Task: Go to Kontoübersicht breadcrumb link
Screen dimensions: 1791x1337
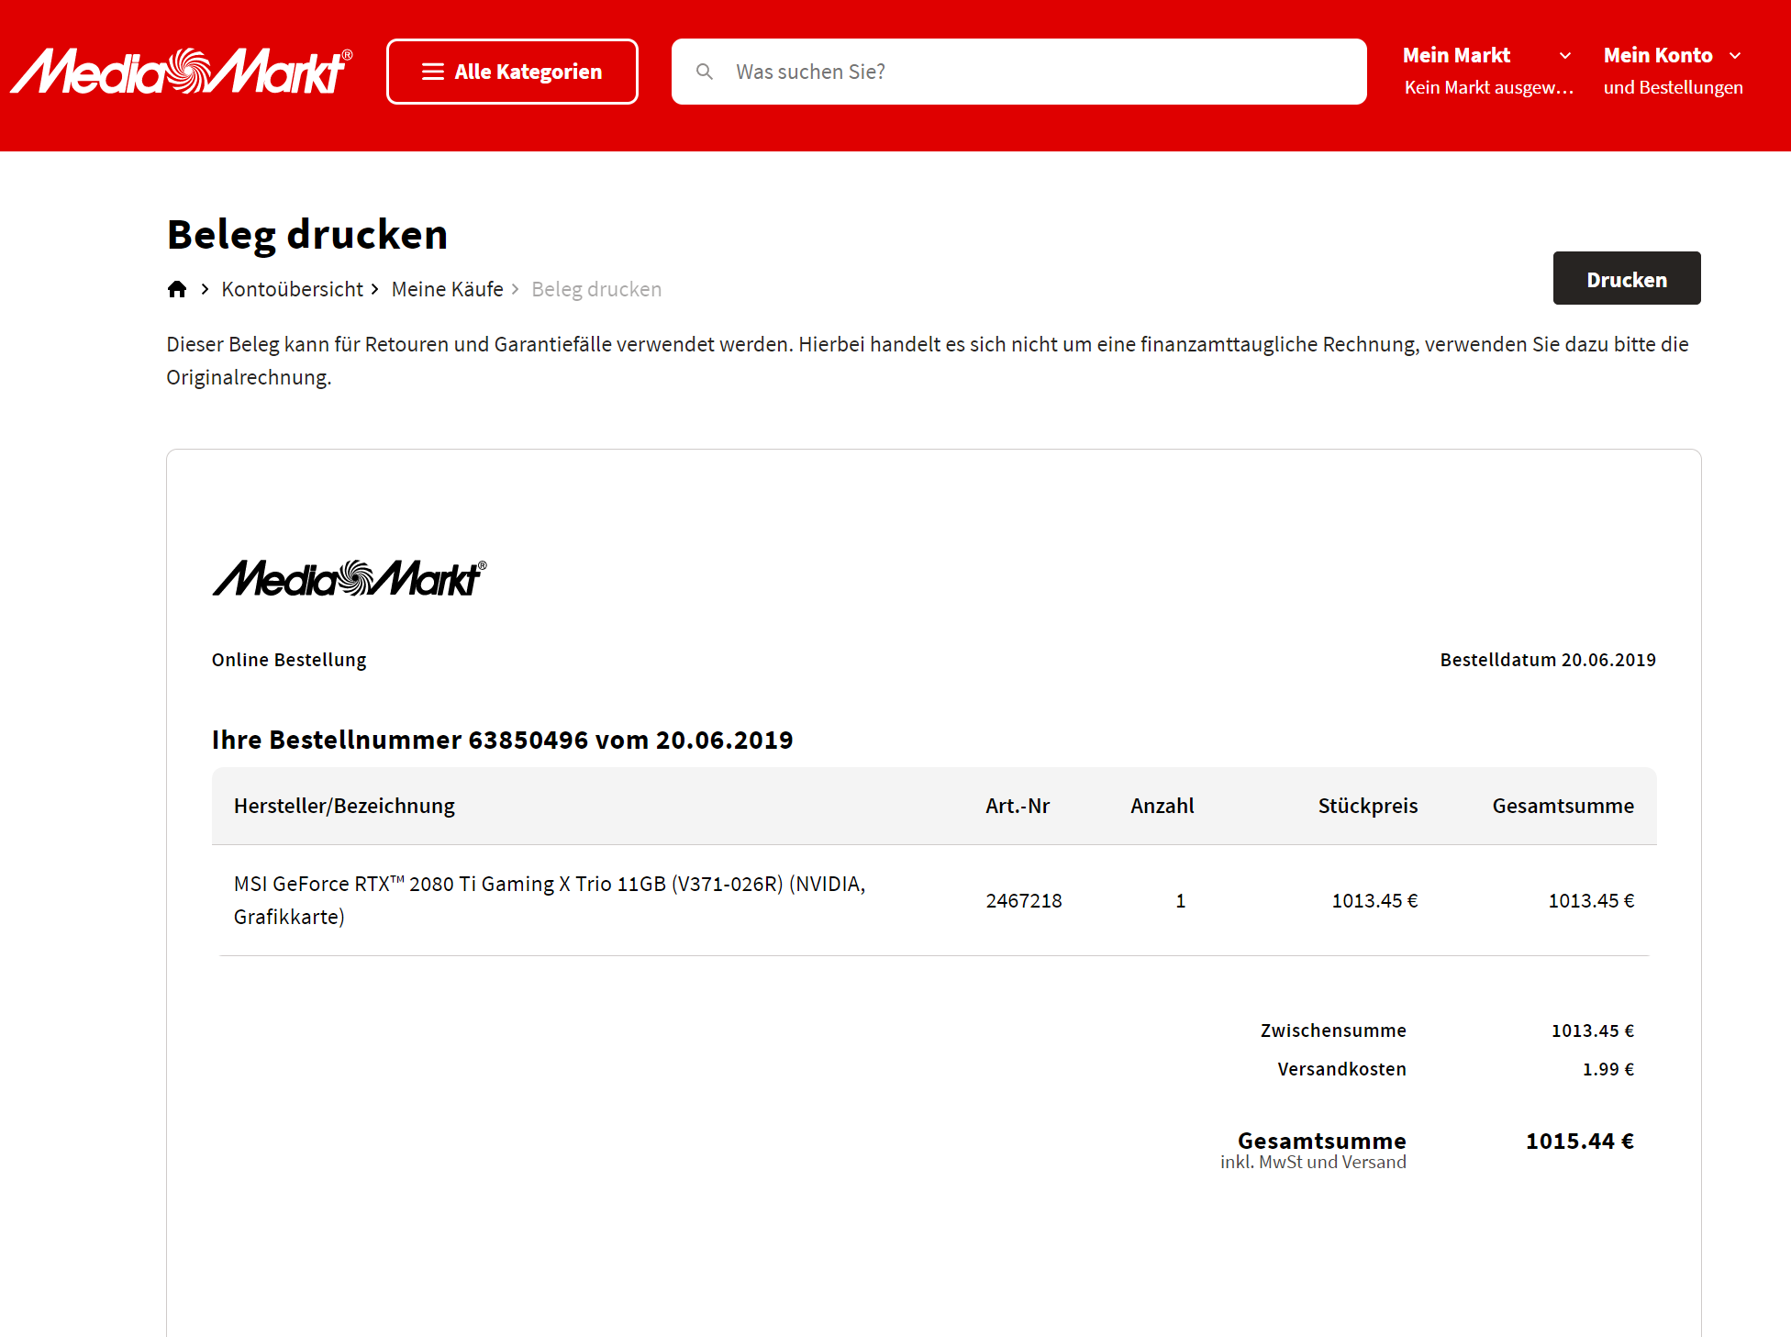Action: tap(292, 289)
